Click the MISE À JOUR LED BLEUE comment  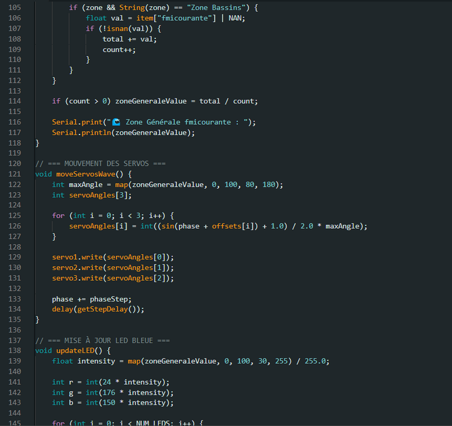click(x=101, y=340)
